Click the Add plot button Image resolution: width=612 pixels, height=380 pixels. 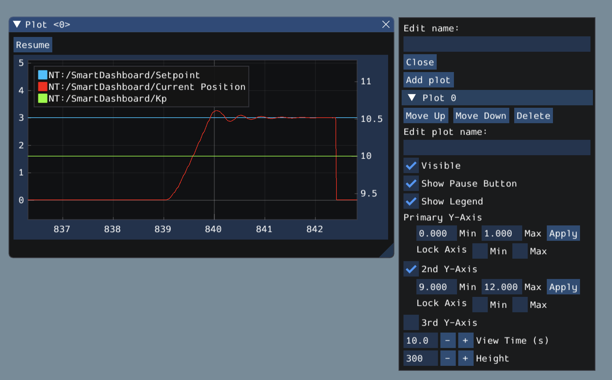coord(428,80)
